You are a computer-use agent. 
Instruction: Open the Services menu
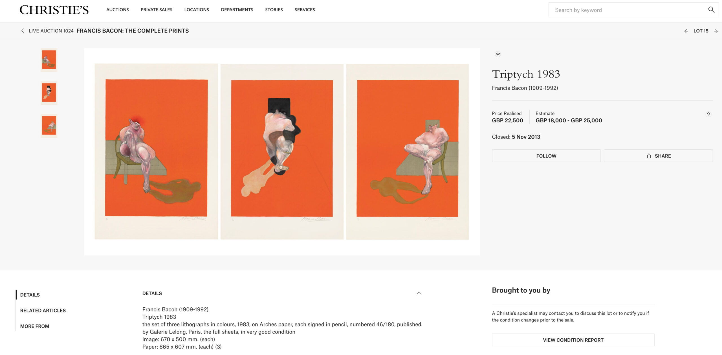tap(305, 10)
